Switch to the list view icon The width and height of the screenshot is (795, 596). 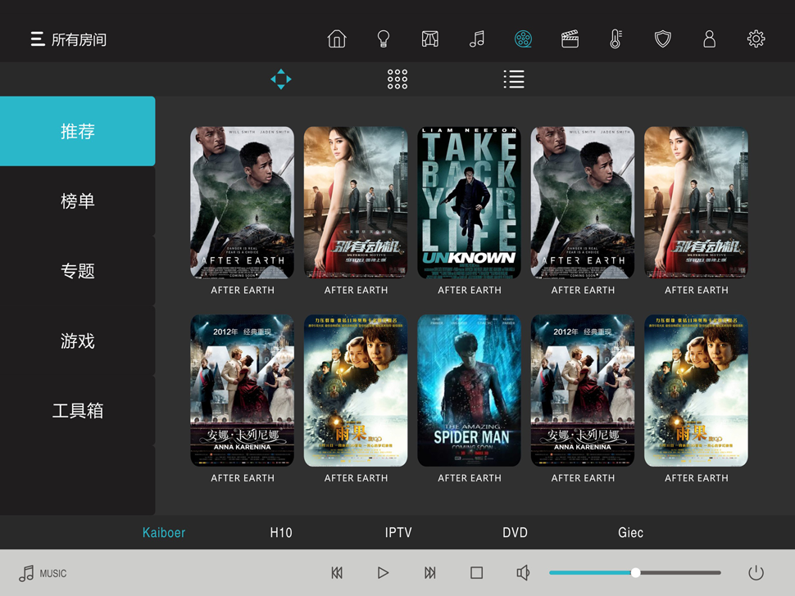pos(514,79)
